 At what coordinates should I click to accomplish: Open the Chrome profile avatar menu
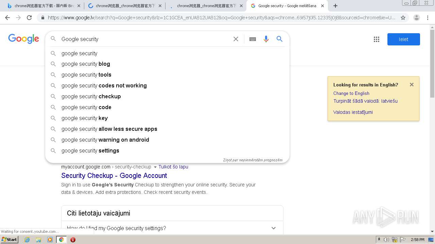coord(416,18)
